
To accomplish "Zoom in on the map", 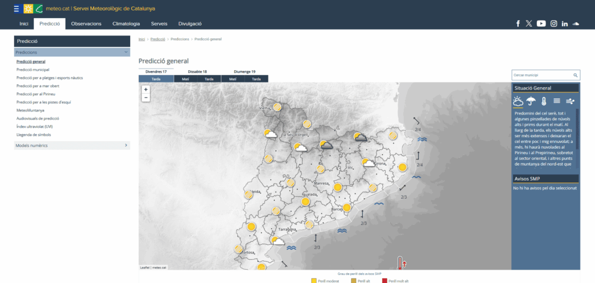I will tap(146, 89).
